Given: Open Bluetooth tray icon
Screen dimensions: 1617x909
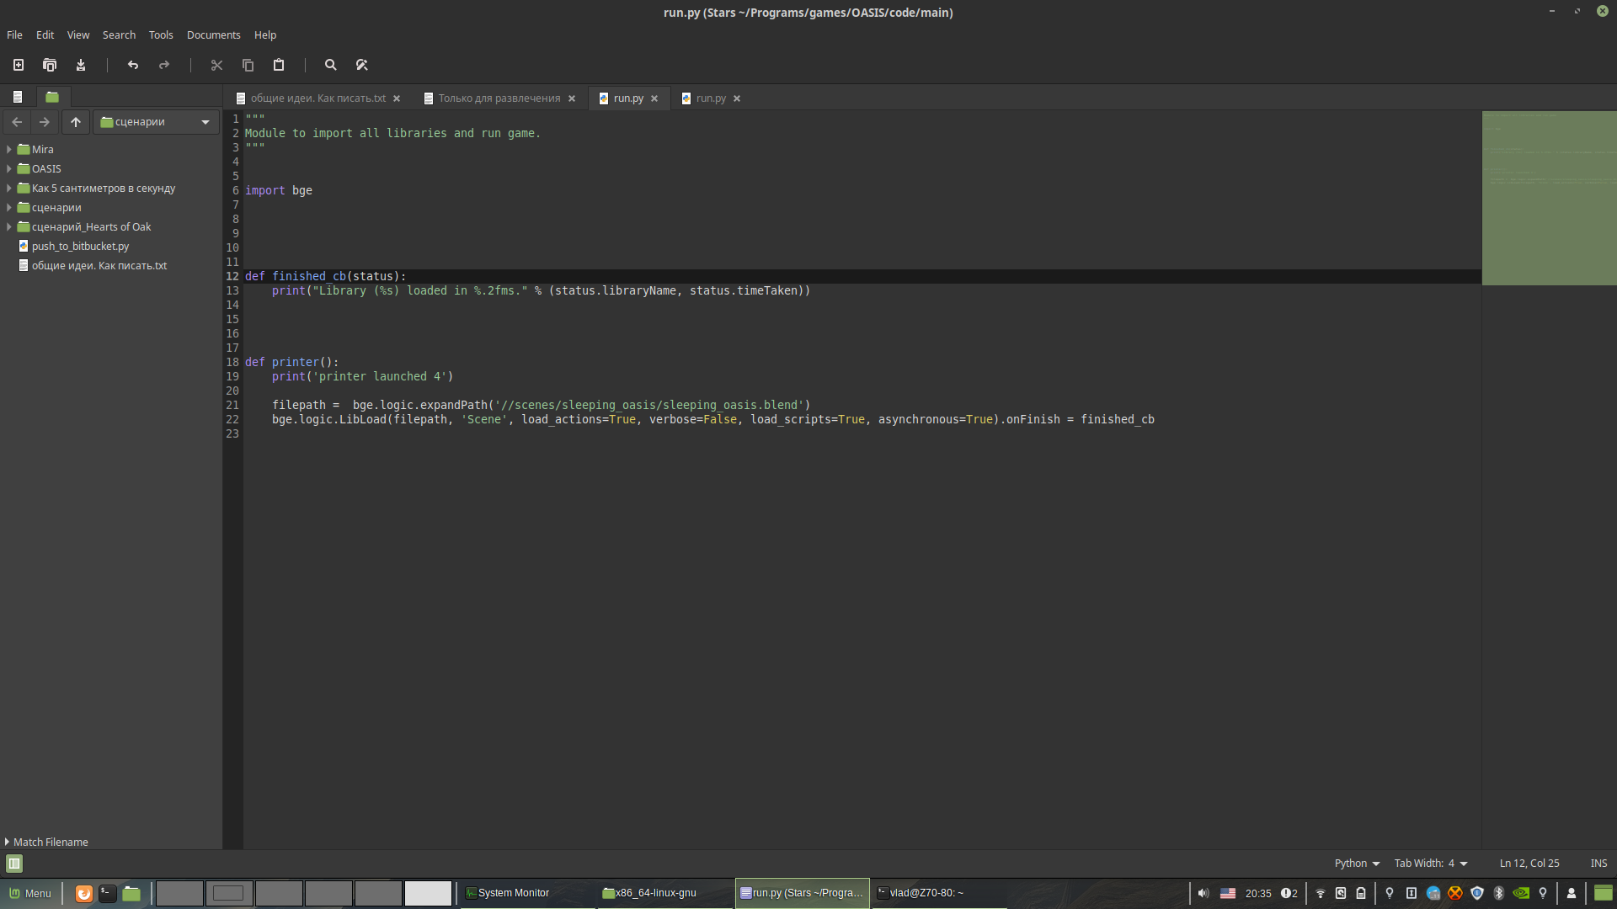Looking at the screenshot, I should pyautogui.click(x=1498, y=893).
